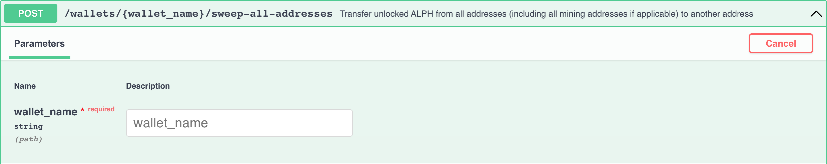
Task: Select the wallet_name parameter label
Action: [x=46, y=112]
